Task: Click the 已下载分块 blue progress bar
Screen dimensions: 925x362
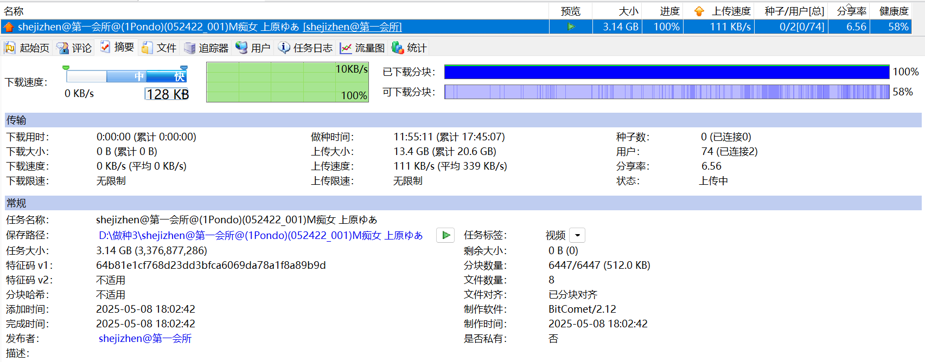Action: [667, 72]
